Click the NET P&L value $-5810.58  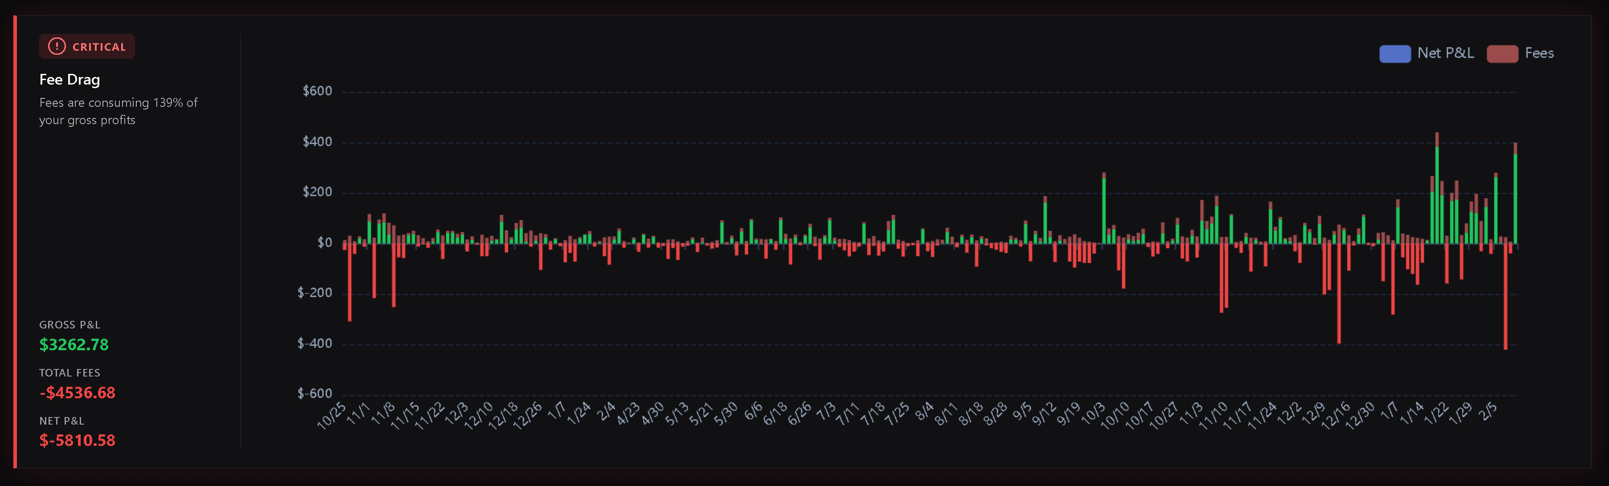tap(78, 441)
